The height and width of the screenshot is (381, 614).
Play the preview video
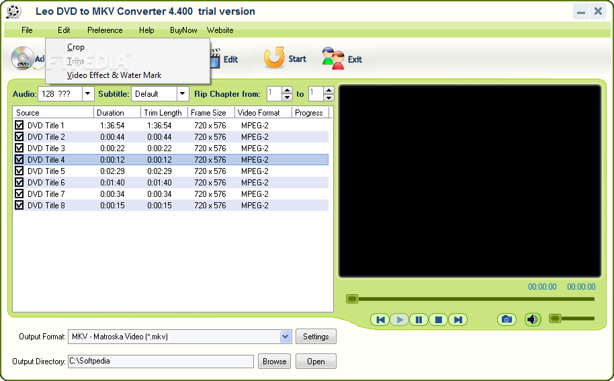pos(400,320)
